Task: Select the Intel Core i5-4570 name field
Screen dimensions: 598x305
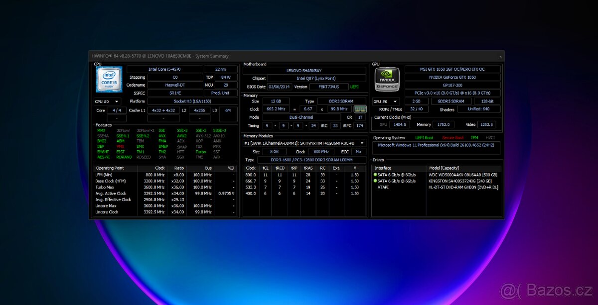Action: (x=164, y=69)
